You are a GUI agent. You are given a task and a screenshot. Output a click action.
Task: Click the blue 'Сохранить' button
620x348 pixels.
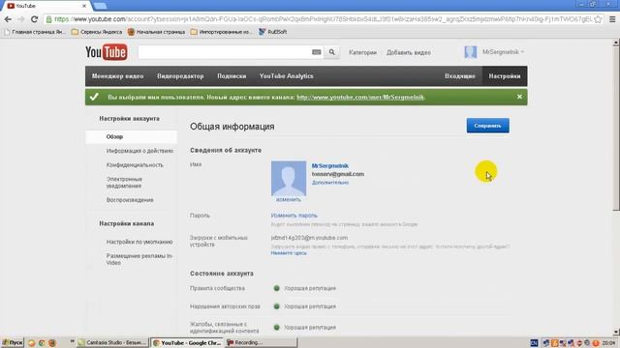[487, 126]
